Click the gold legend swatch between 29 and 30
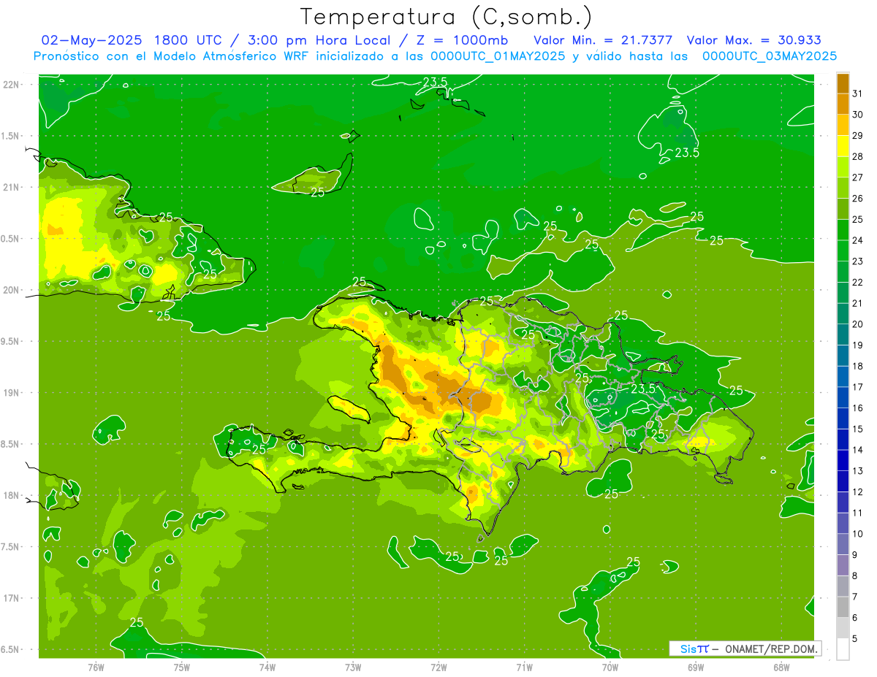 click(x=843, y=125)
